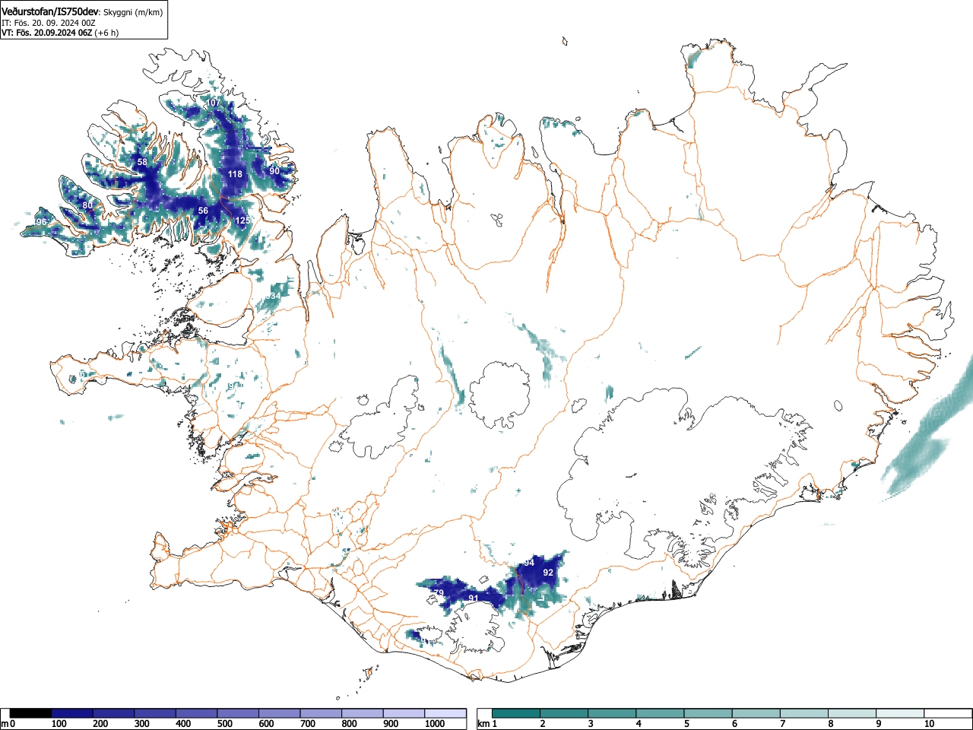
Task: Click the 118 visibility value on the map
Action: [235, 174]
